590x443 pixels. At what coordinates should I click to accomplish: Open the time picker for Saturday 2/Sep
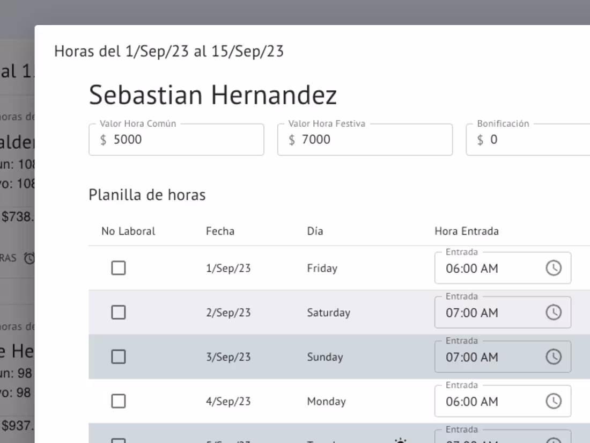(x=554, y=312)
